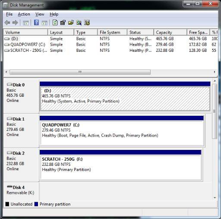Open the View menu
The width and height of the screenshot is (221, 219).
tap(40, 14)
